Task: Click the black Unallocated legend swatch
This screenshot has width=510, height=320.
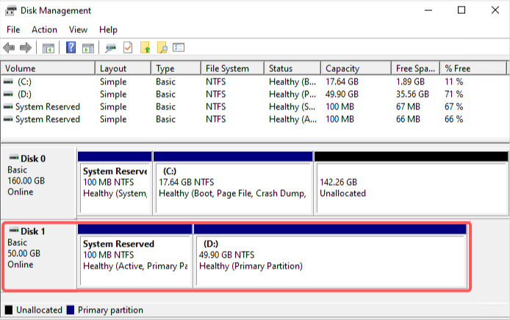Action: [x=9, y=310]
